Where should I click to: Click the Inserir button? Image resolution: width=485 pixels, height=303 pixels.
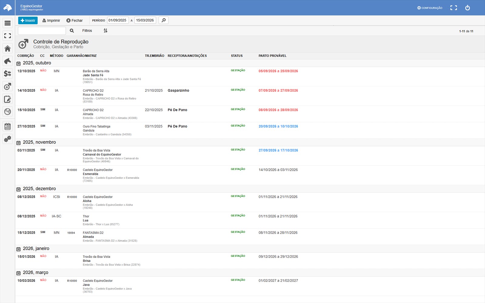[x=28, y=20]
